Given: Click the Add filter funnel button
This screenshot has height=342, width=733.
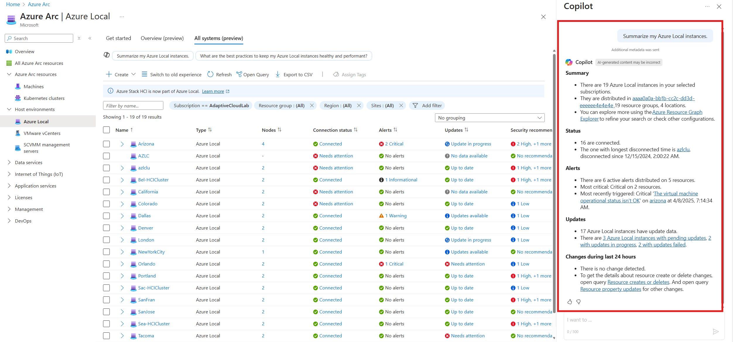Looking at the screenshot, I should [x=427, y=105].
